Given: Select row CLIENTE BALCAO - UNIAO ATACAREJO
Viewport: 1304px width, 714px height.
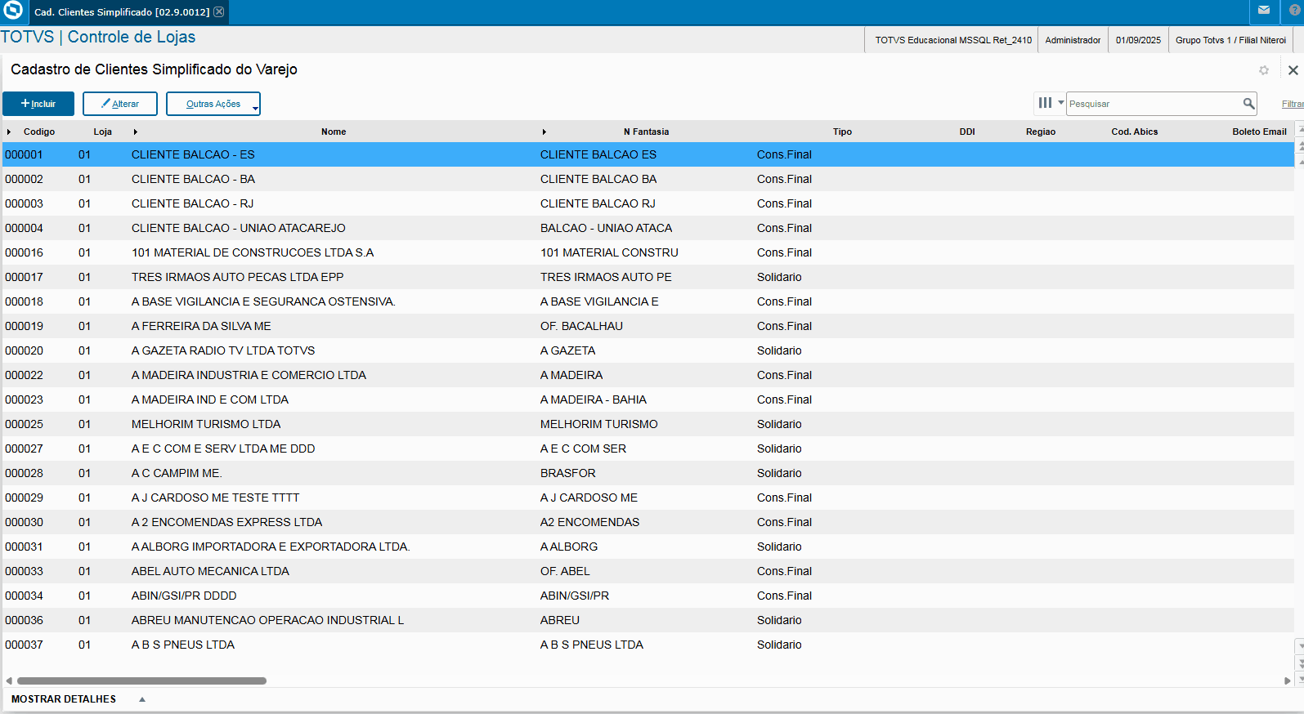Looking at the screenshot, I should tap(648, 228).
